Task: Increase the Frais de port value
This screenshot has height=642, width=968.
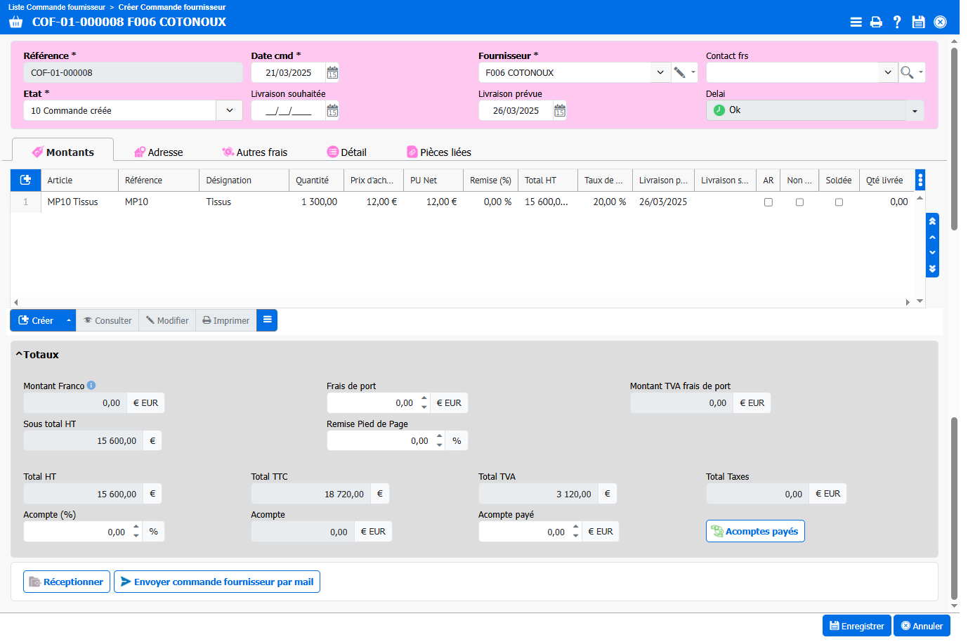Action: [x=424, y=398]
